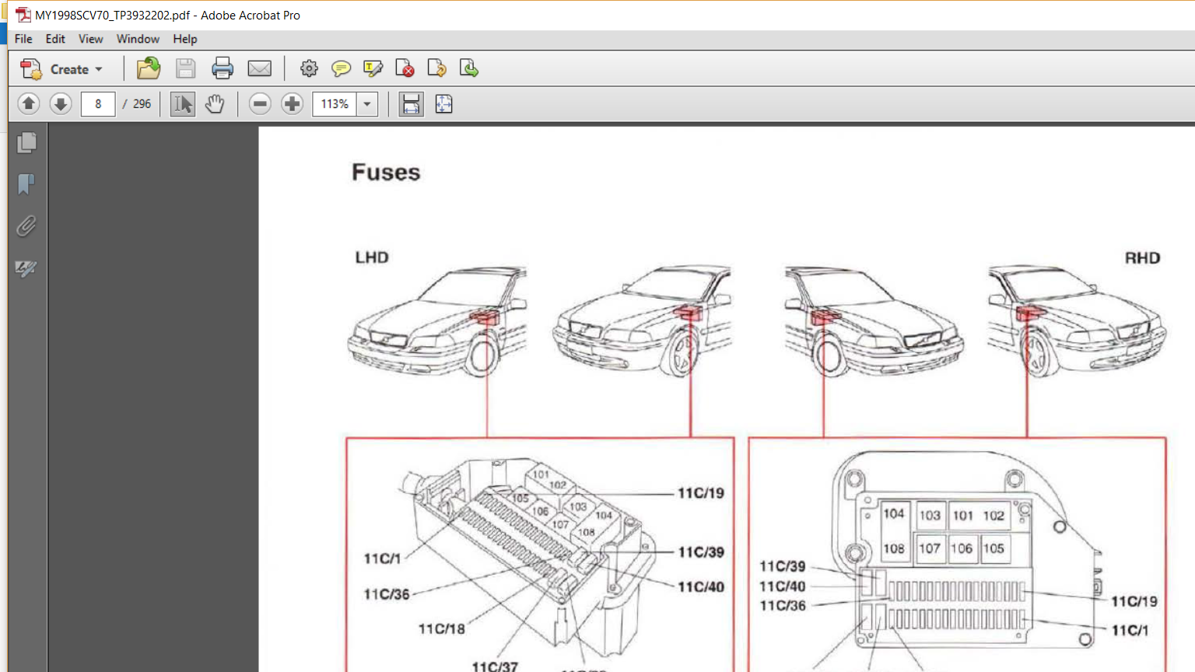The image size is (1195, 672).
Task: Send file via email envelope icon
Action: [x=259, y=69]
